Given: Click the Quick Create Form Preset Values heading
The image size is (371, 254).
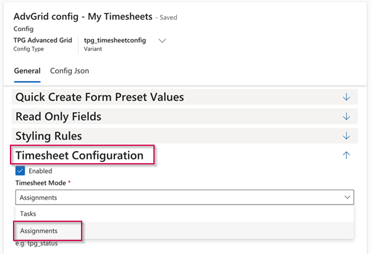Looking at the screenshot, I should 100,97.
